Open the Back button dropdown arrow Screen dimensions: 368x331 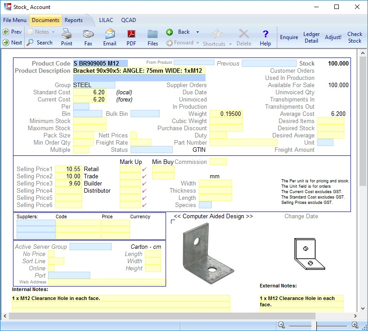pos(197,32)
